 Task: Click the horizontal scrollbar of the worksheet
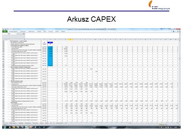click(154, 123)
